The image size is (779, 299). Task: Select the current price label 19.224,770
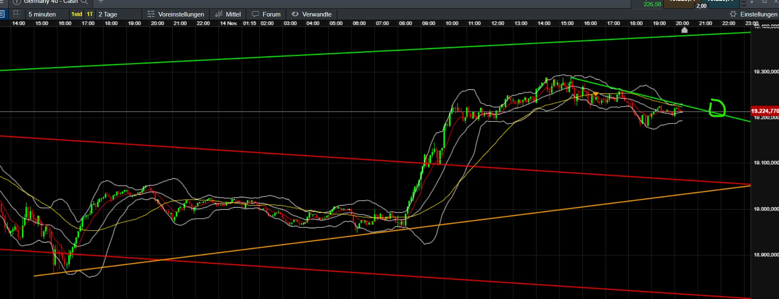765,111
